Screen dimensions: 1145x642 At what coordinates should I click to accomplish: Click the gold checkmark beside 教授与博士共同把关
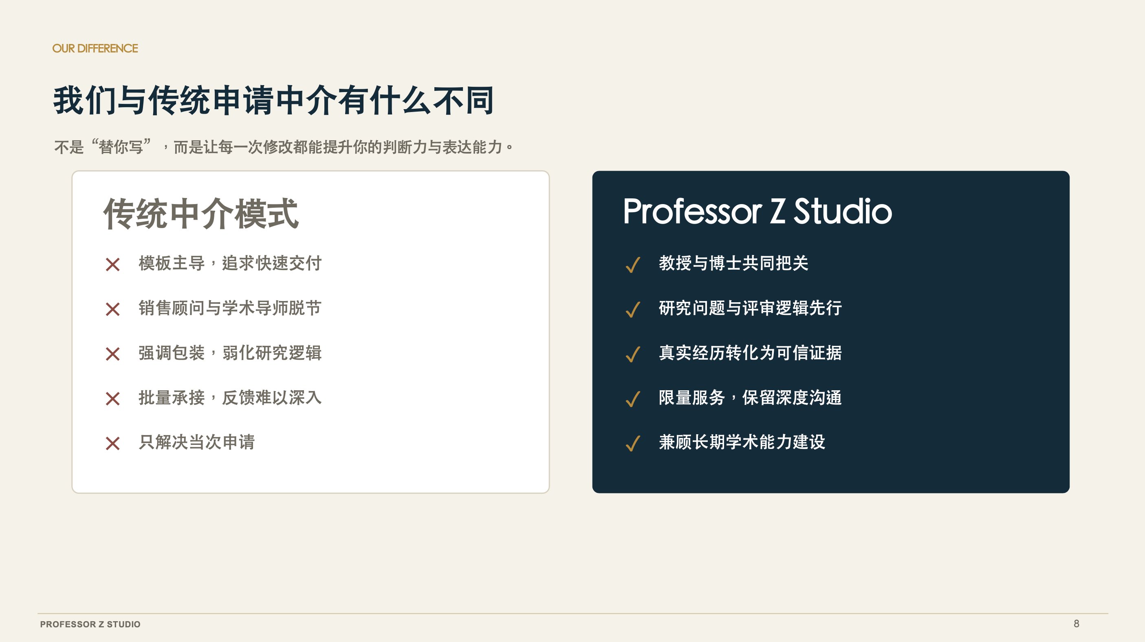click(x=633, y=264)
